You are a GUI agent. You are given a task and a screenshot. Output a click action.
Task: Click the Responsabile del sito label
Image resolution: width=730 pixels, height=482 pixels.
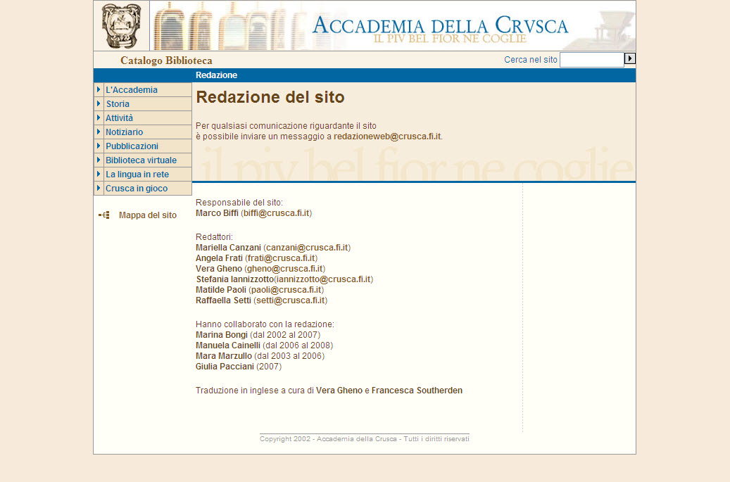[239, 203]
